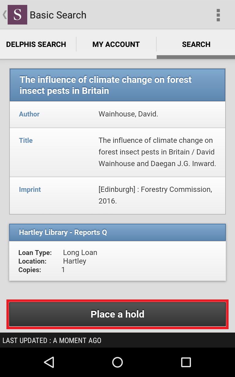This screenshot has height=377, width=235.
Task: Tap the Hartley Library - Reports Q header
Action: pos(117,232)
